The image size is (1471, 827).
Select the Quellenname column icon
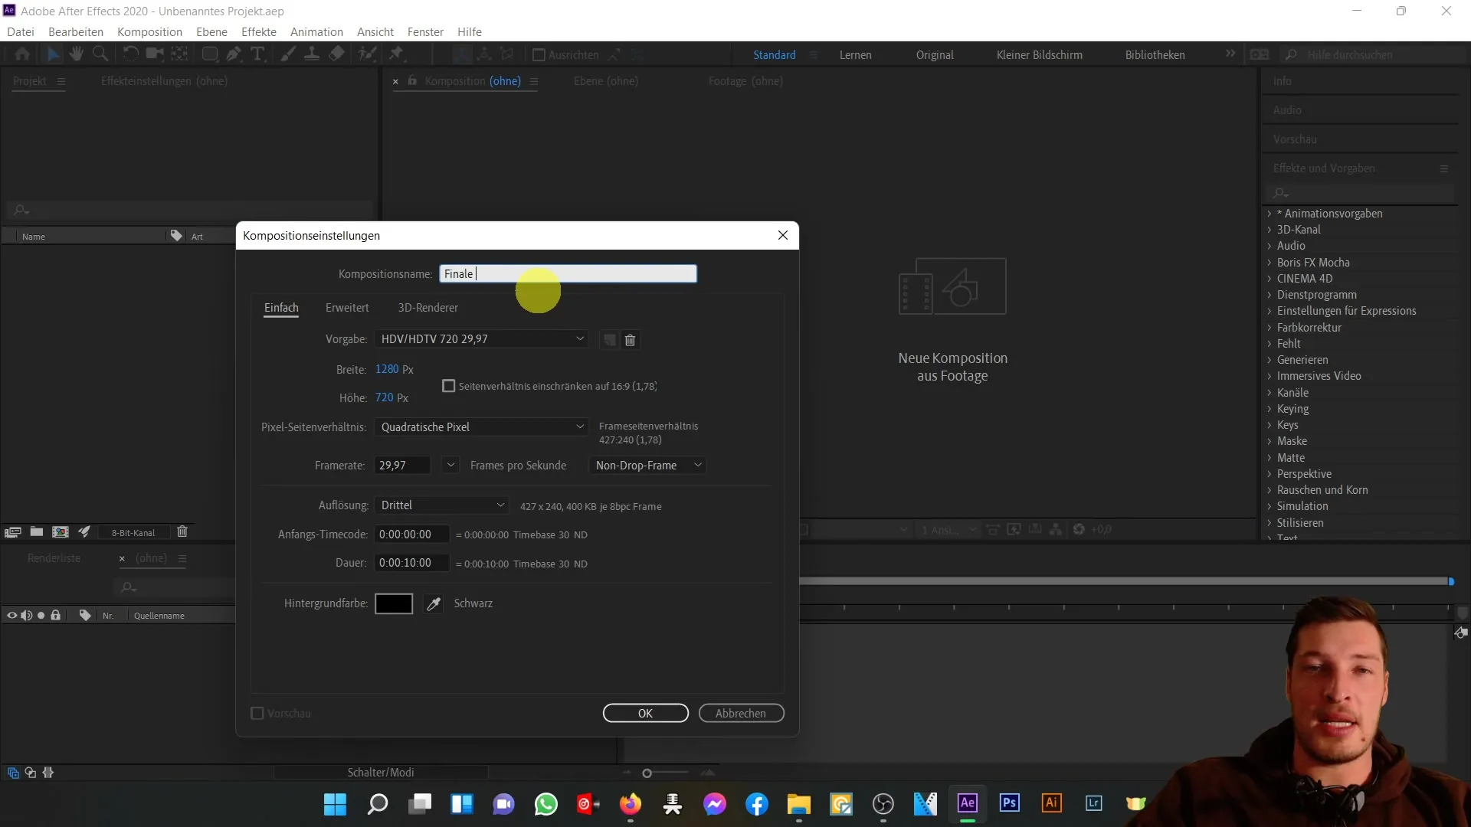pyautogui.click(x=159, y=614)
